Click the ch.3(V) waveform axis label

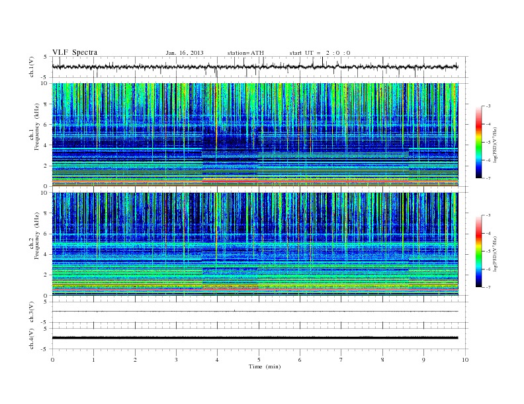click(x=31, y=312)
